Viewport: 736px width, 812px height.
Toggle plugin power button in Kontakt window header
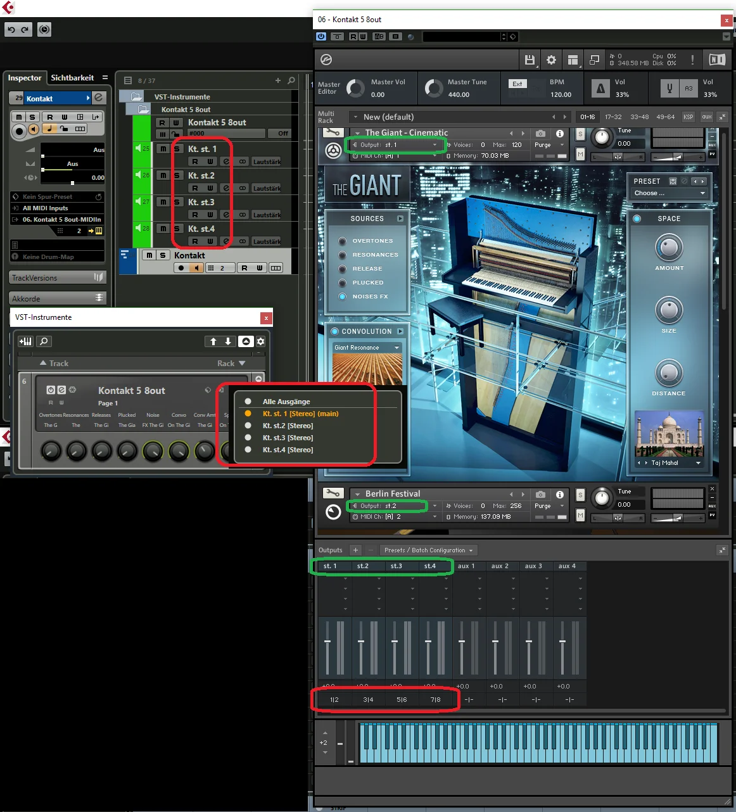click(321, 36)
